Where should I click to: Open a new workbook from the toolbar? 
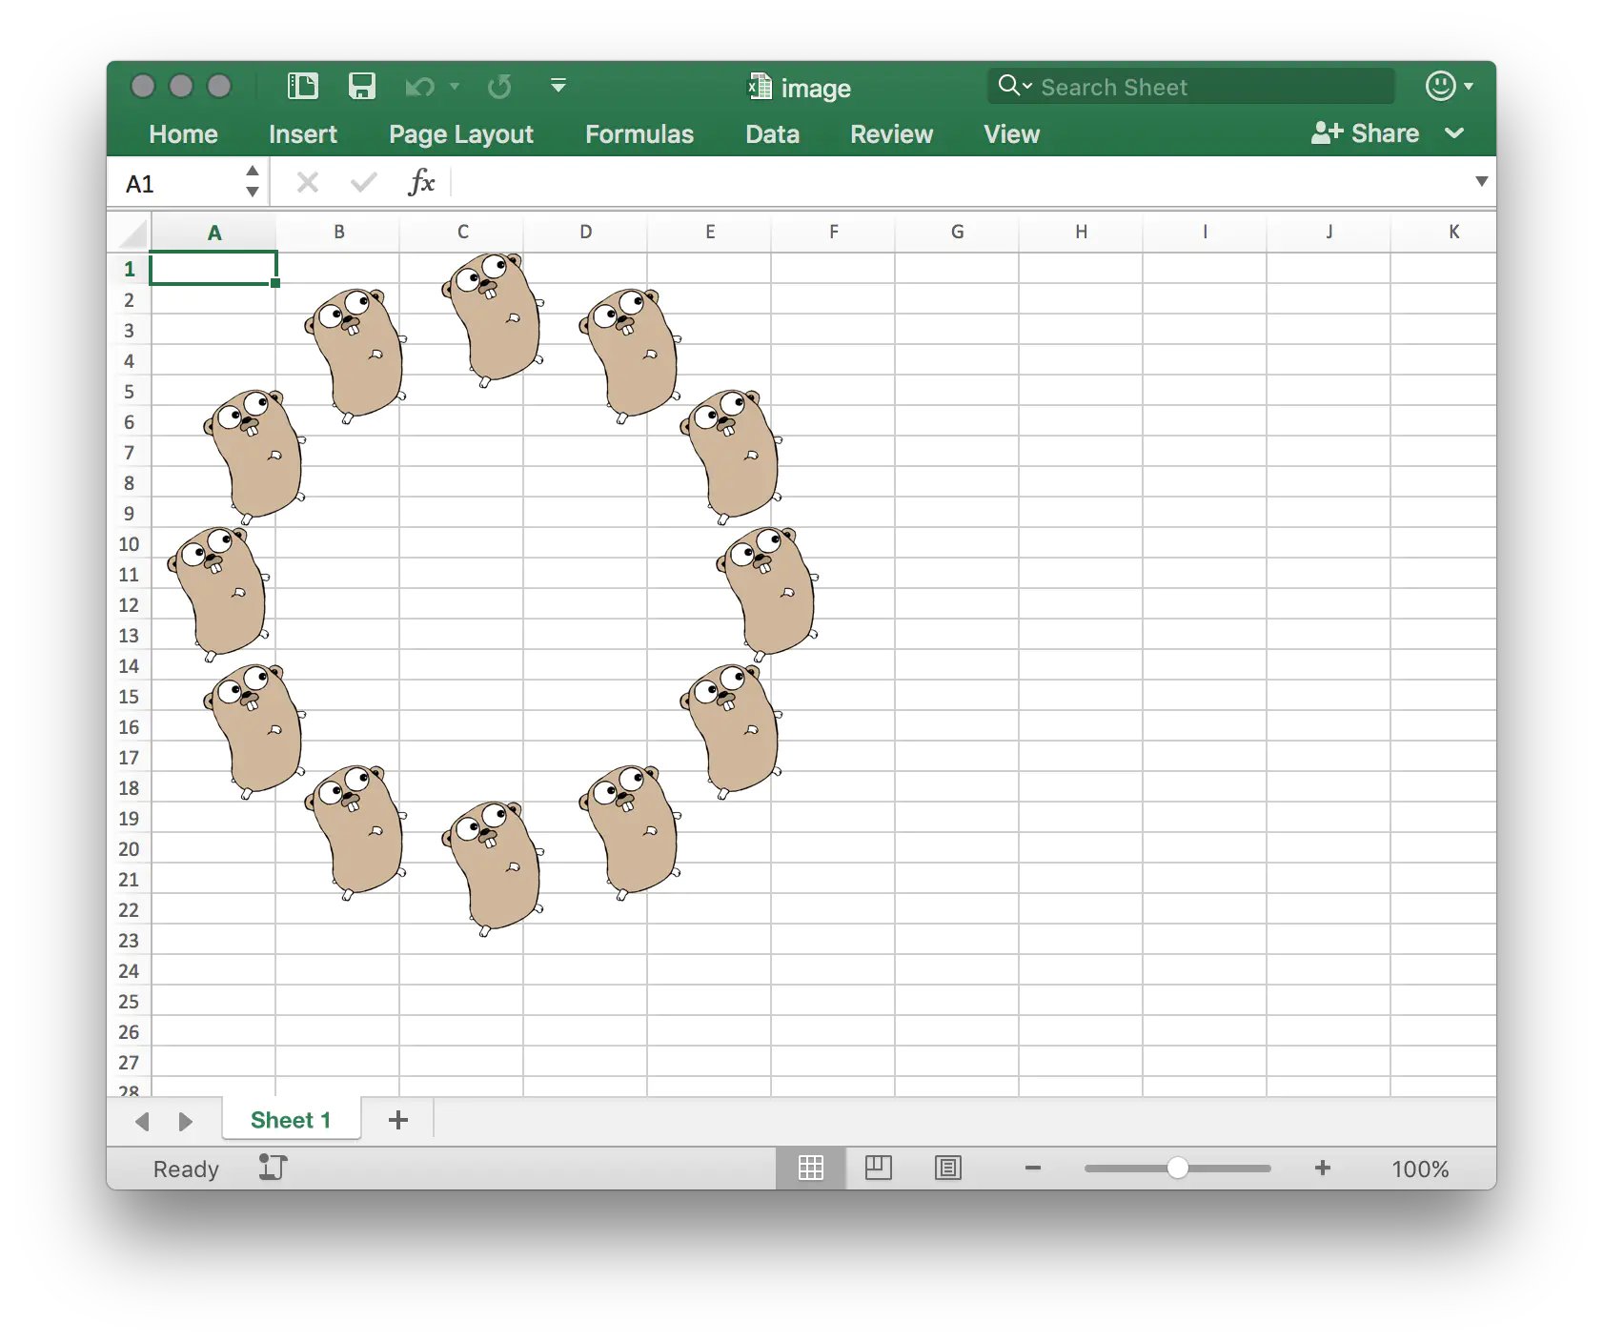click(302, 86)
